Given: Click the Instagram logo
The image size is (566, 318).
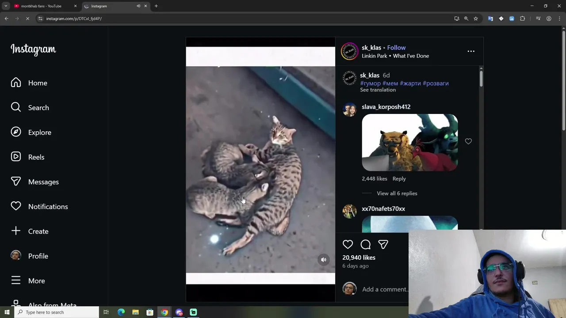Looking at the screenshot, I should pyautogui.click(x=33, y=49).
